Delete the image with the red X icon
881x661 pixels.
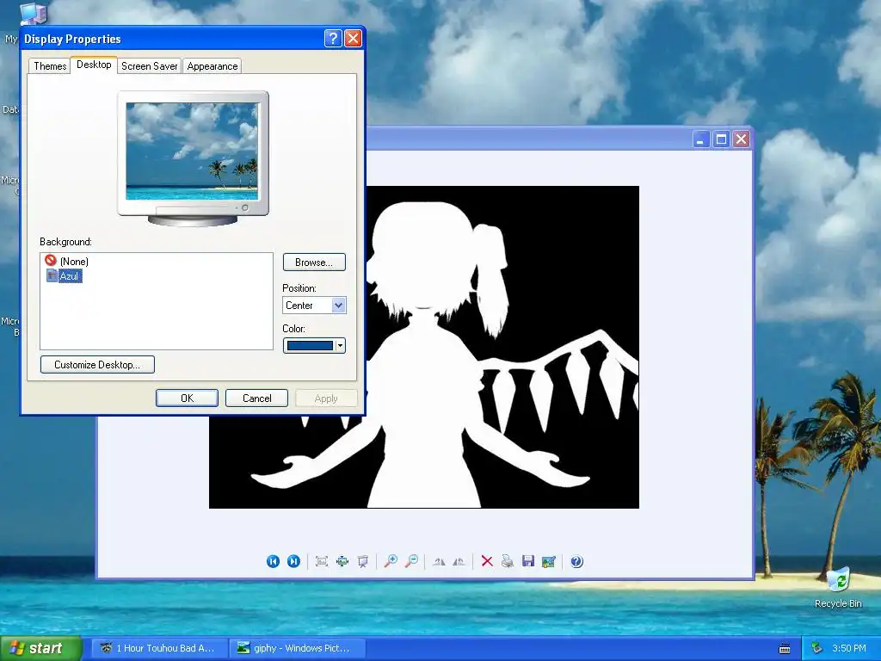pos(487,561)
